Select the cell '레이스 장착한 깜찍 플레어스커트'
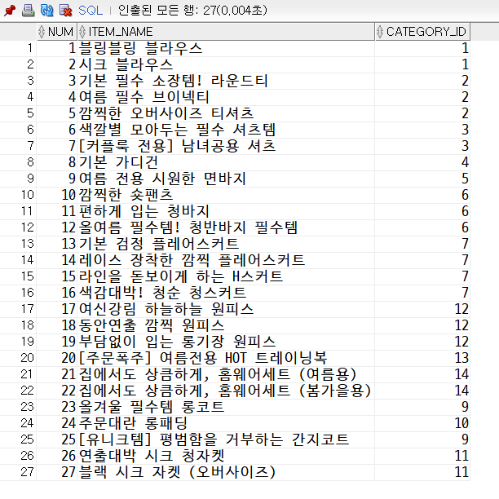Image resolution: width=499 pixels, height=499 pixels. tap(226, 260)
